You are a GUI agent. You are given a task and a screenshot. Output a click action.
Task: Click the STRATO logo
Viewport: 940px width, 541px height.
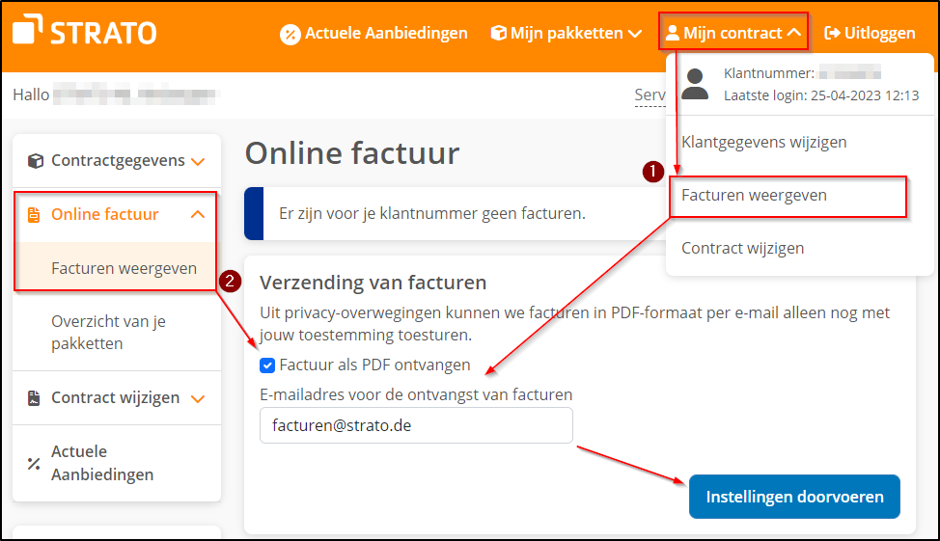pos(85,30)
